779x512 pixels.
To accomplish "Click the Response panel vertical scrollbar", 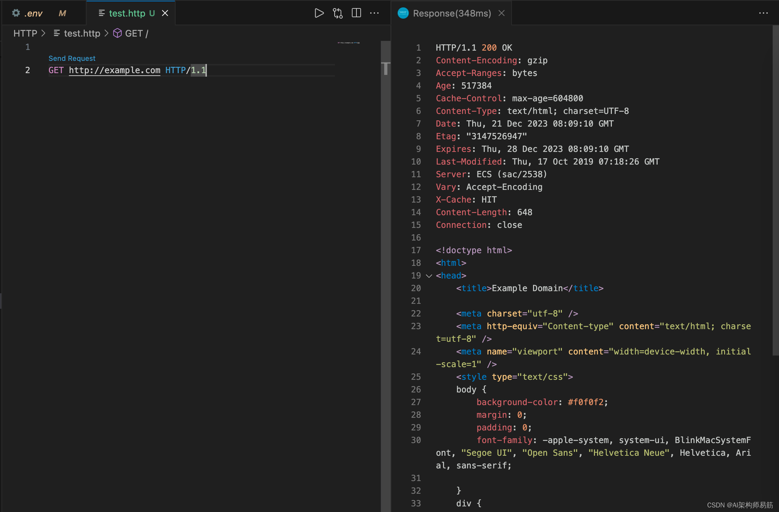I will pyautogui.click(x=775, y=190).
